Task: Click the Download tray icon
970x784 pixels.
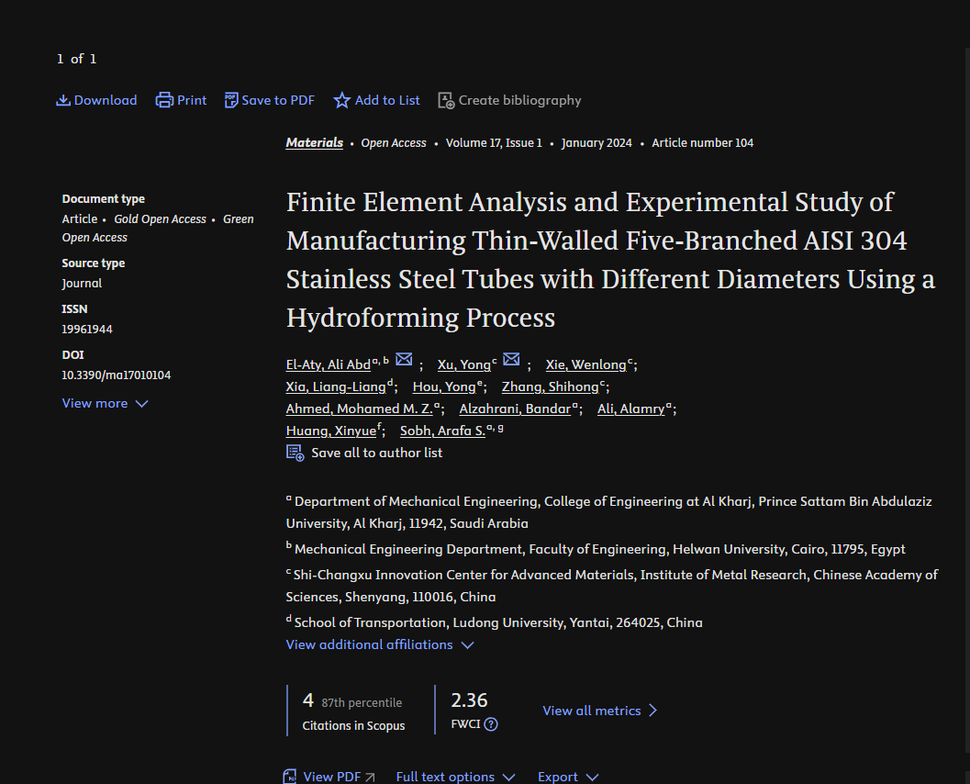Action: pos(63,100)
